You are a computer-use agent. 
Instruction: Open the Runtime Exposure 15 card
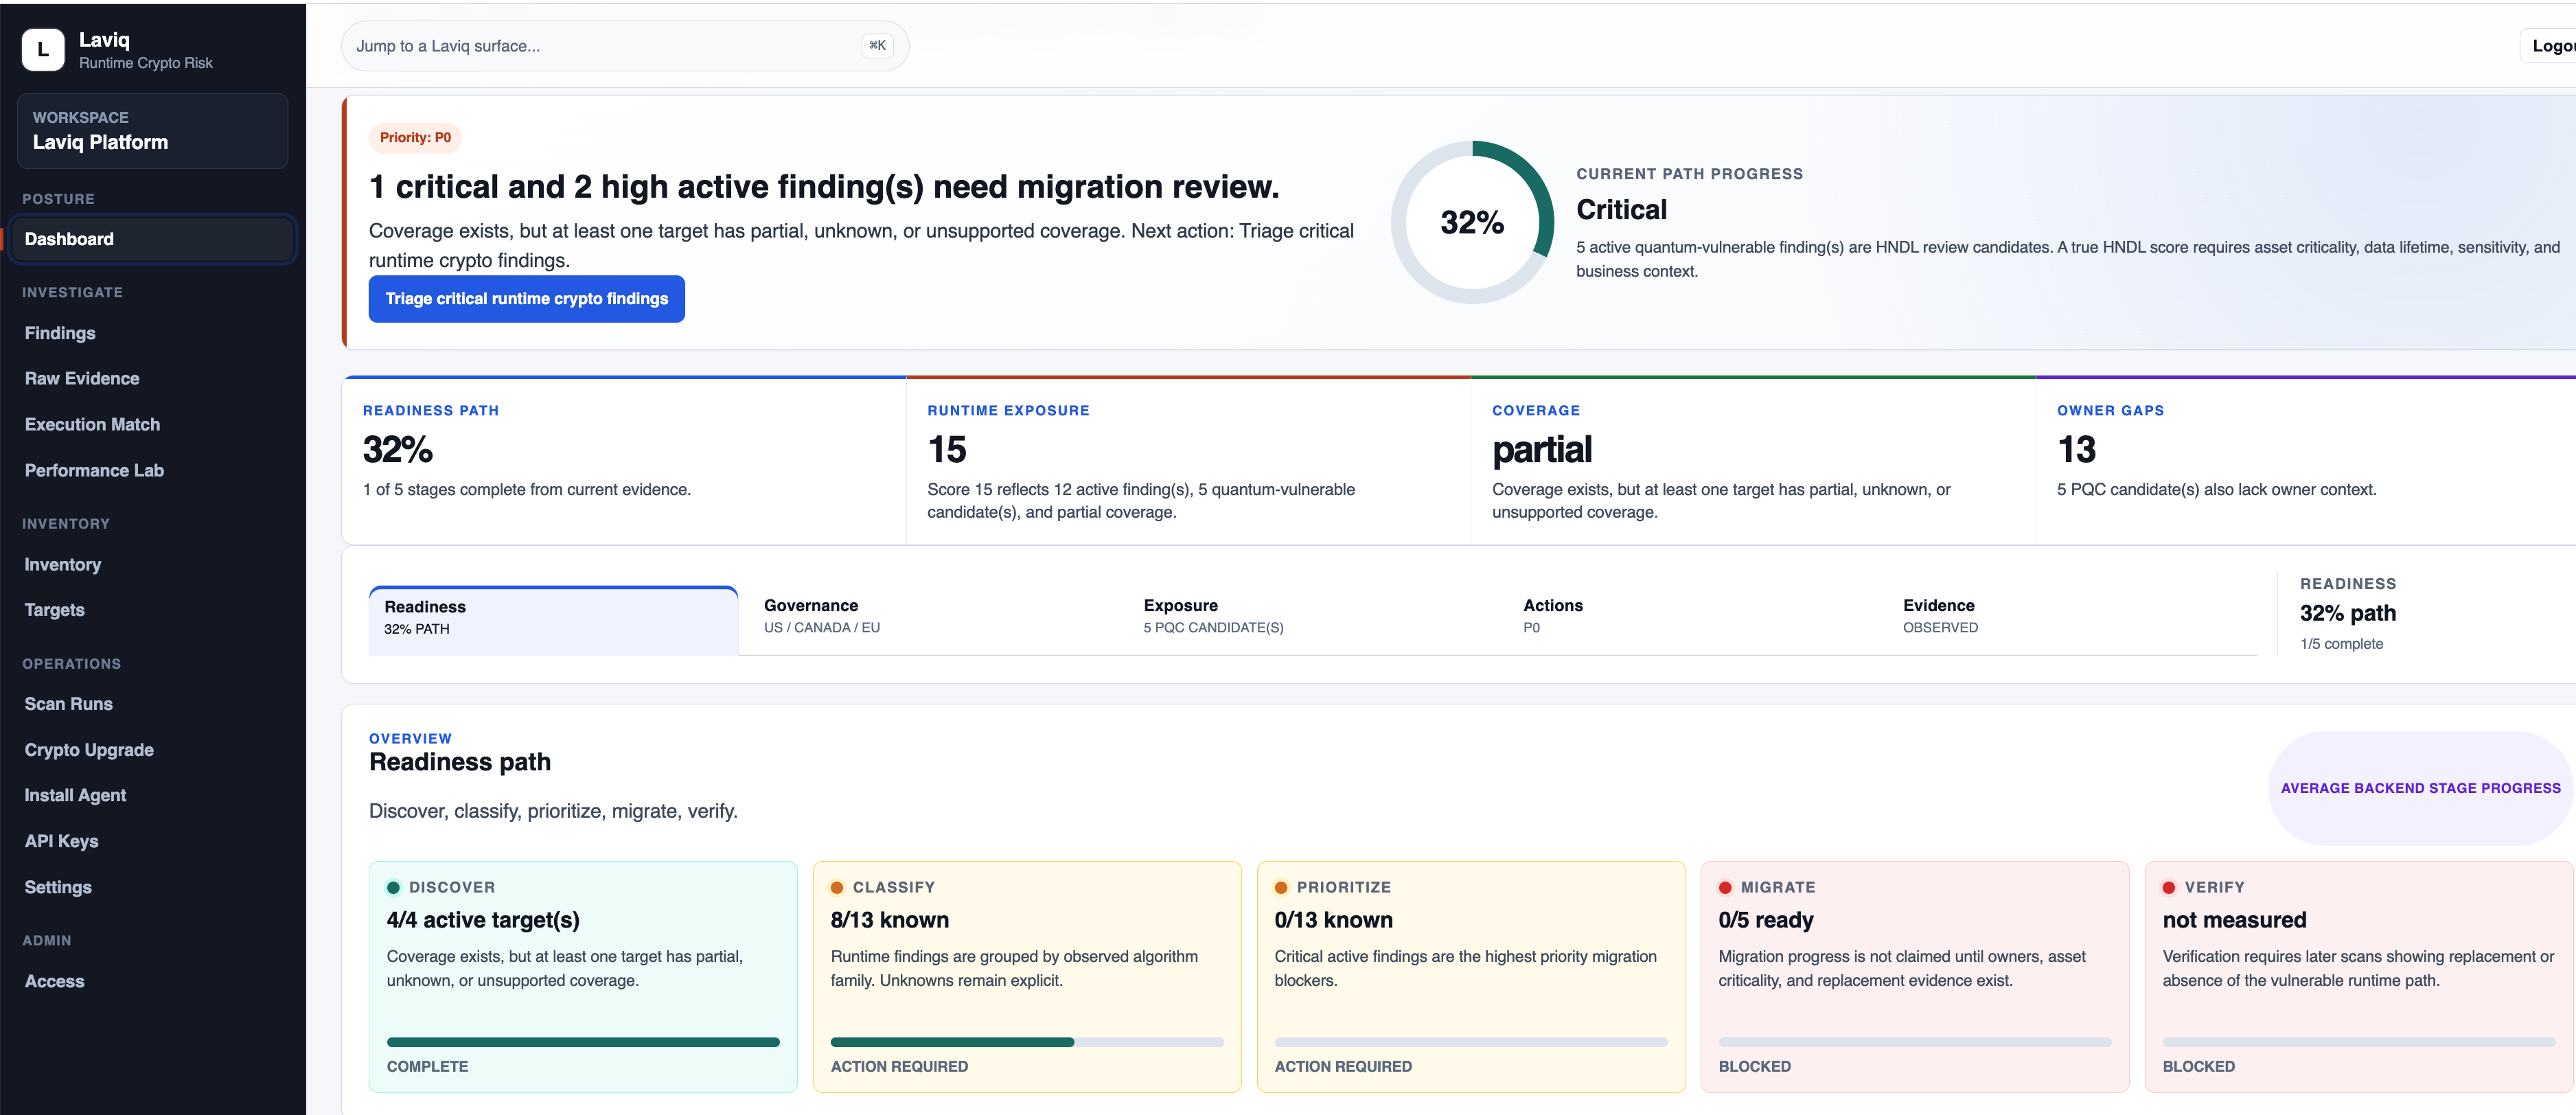click(x=1188, y=461)
